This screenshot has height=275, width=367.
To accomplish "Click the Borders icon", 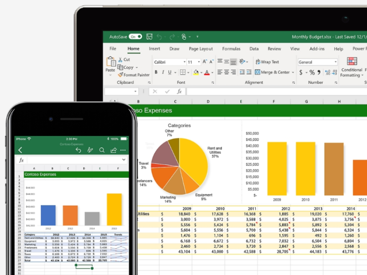I will 183,72.
